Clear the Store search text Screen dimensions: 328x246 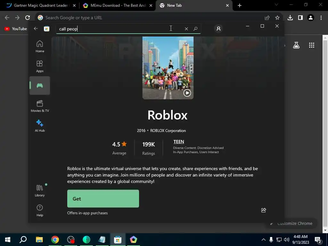point(186,29)
